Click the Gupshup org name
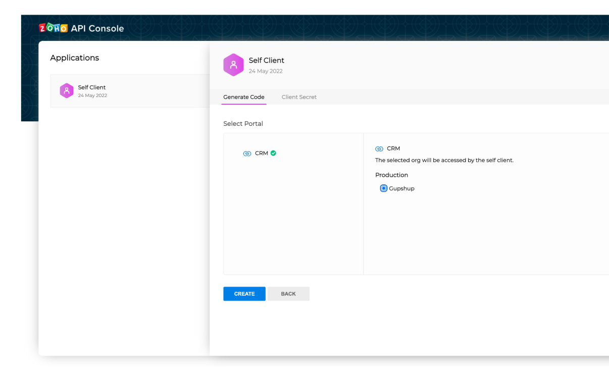This screenshot has width=609, height=379. click(x=401, y=188)
